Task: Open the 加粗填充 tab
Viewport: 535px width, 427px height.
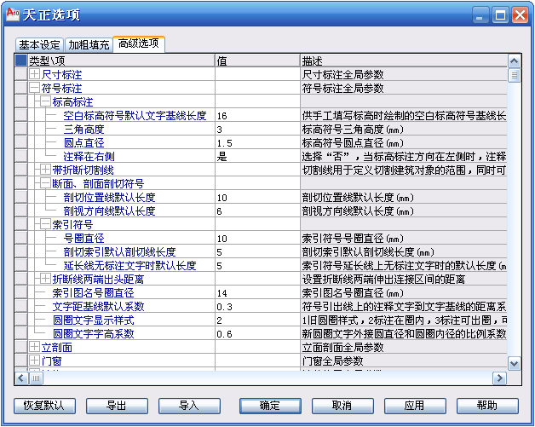Action: [x=89, y=44]
